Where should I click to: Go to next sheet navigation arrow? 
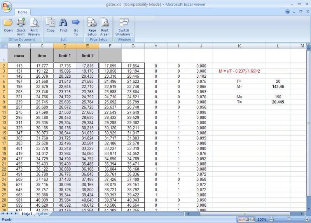click(x=12, y=214)
